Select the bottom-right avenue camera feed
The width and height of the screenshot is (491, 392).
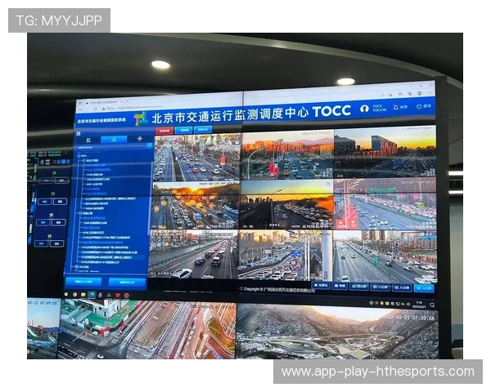tap(385, 256)
